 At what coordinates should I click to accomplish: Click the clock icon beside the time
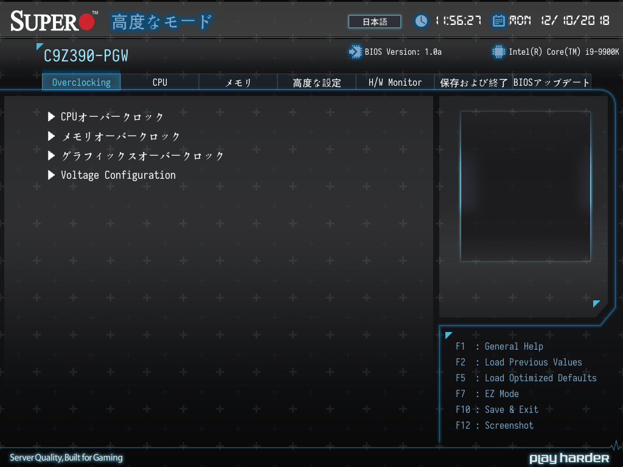(421, 21)
